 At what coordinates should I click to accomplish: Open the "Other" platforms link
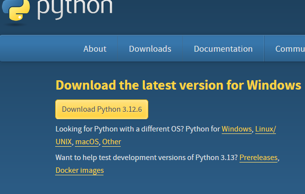(x=111, y=142)
